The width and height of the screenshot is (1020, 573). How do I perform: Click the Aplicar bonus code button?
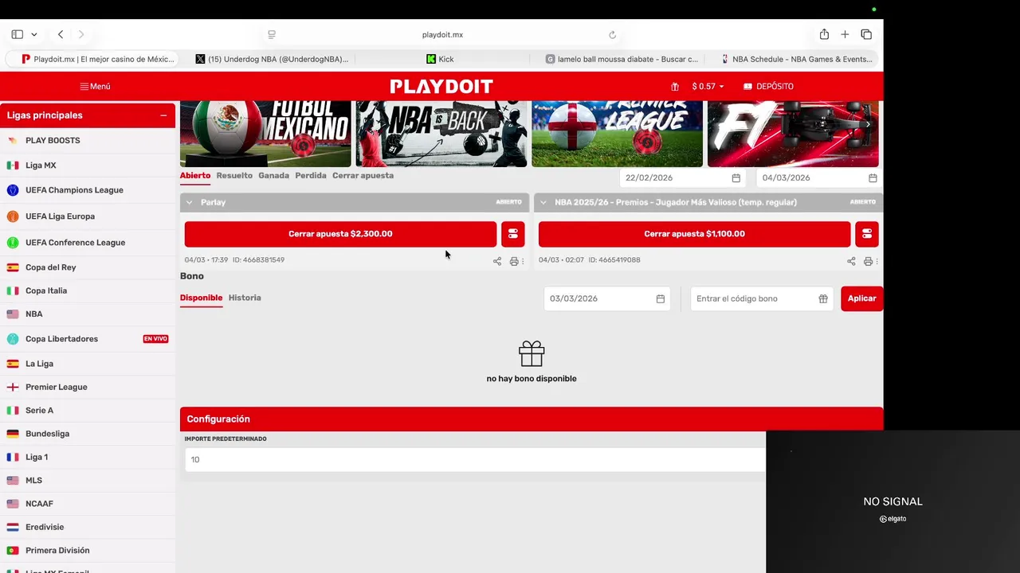[x=861, y=298]
